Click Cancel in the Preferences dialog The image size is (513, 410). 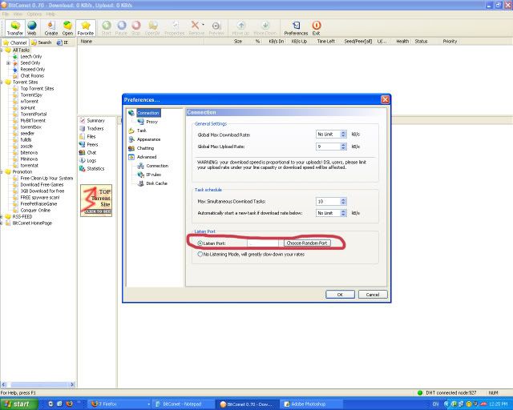tap(373, 295)
